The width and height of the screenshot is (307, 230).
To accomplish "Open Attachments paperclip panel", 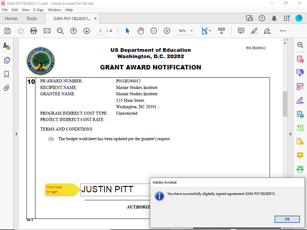I will tap(6, 88).
